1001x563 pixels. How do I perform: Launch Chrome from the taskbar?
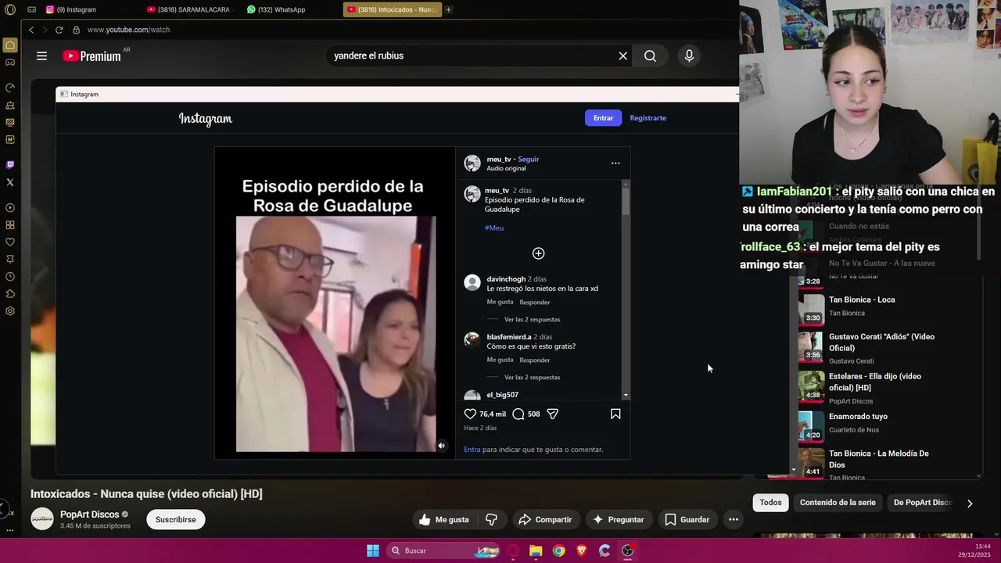tap(558, 550)
